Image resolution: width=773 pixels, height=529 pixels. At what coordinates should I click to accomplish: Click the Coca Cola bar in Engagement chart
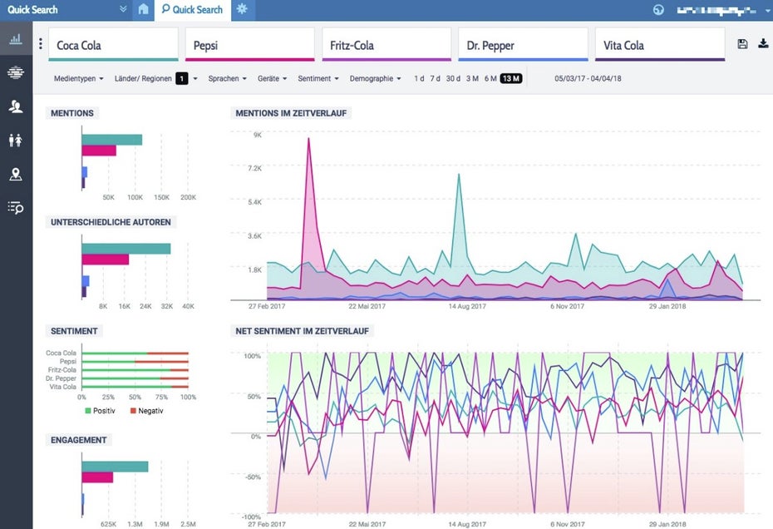pos(115,467)
